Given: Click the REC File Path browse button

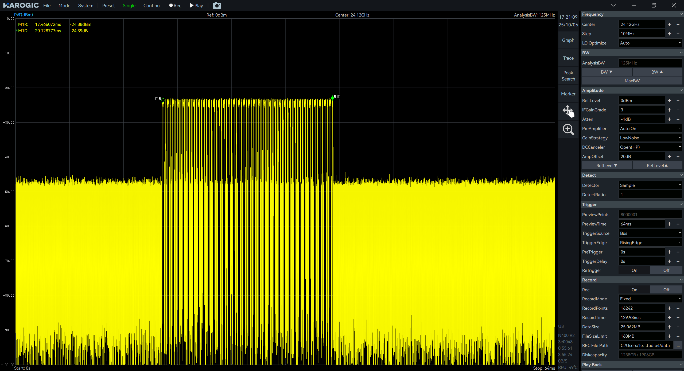Looking at the screenshot, I should coord(678,345).
